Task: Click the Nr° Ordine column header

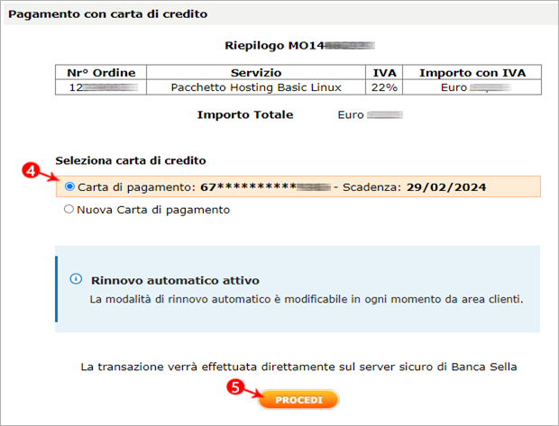Action: click(x=101, y=73)
